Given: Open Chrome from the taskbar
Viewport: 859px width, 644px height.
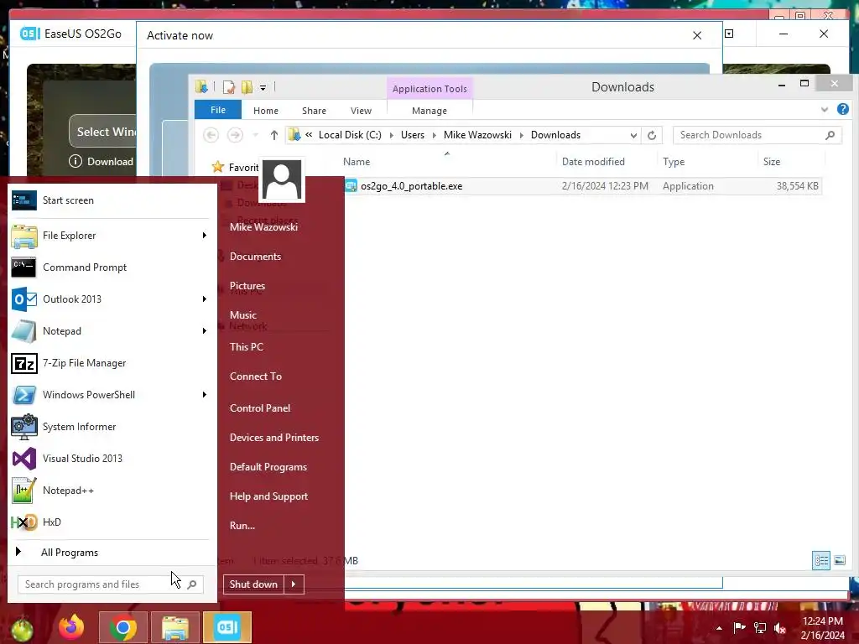Looking at the screenshot, I should point(123,627).
